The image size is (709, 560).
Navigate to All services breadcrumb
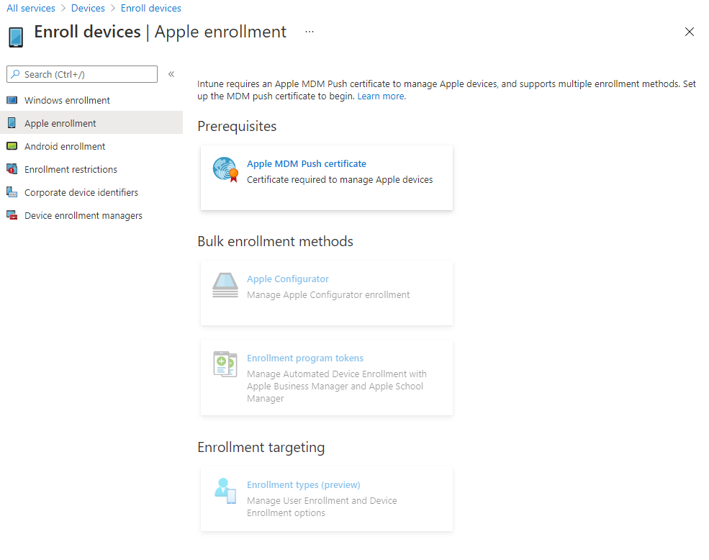tap(31, 8)
